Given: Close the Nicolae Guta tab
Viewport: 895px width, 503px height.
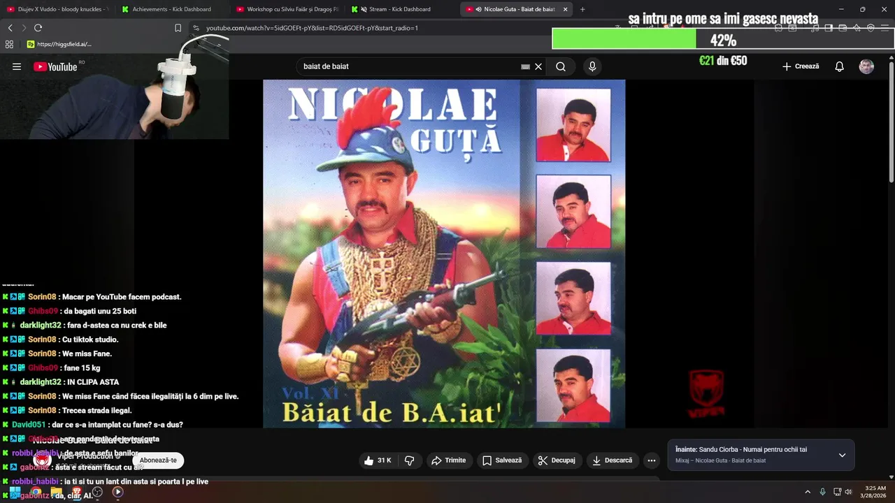Looking at the screenshot, I should (566, 9).
